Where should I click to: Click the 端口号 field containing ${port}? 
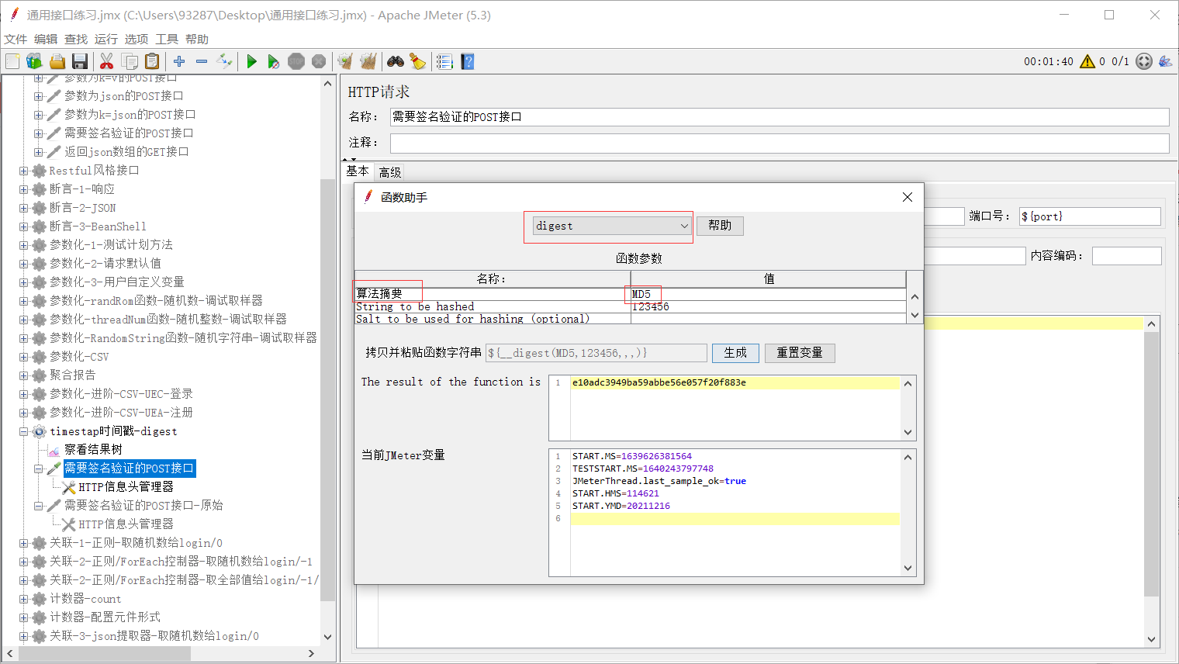tap(1090, 216)
